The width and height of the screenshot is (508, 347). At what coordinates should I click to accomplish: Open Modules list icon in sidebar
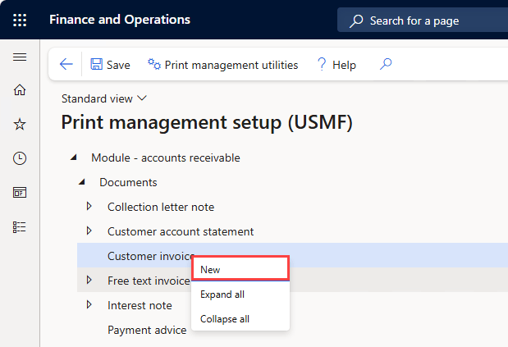(20, 227)
